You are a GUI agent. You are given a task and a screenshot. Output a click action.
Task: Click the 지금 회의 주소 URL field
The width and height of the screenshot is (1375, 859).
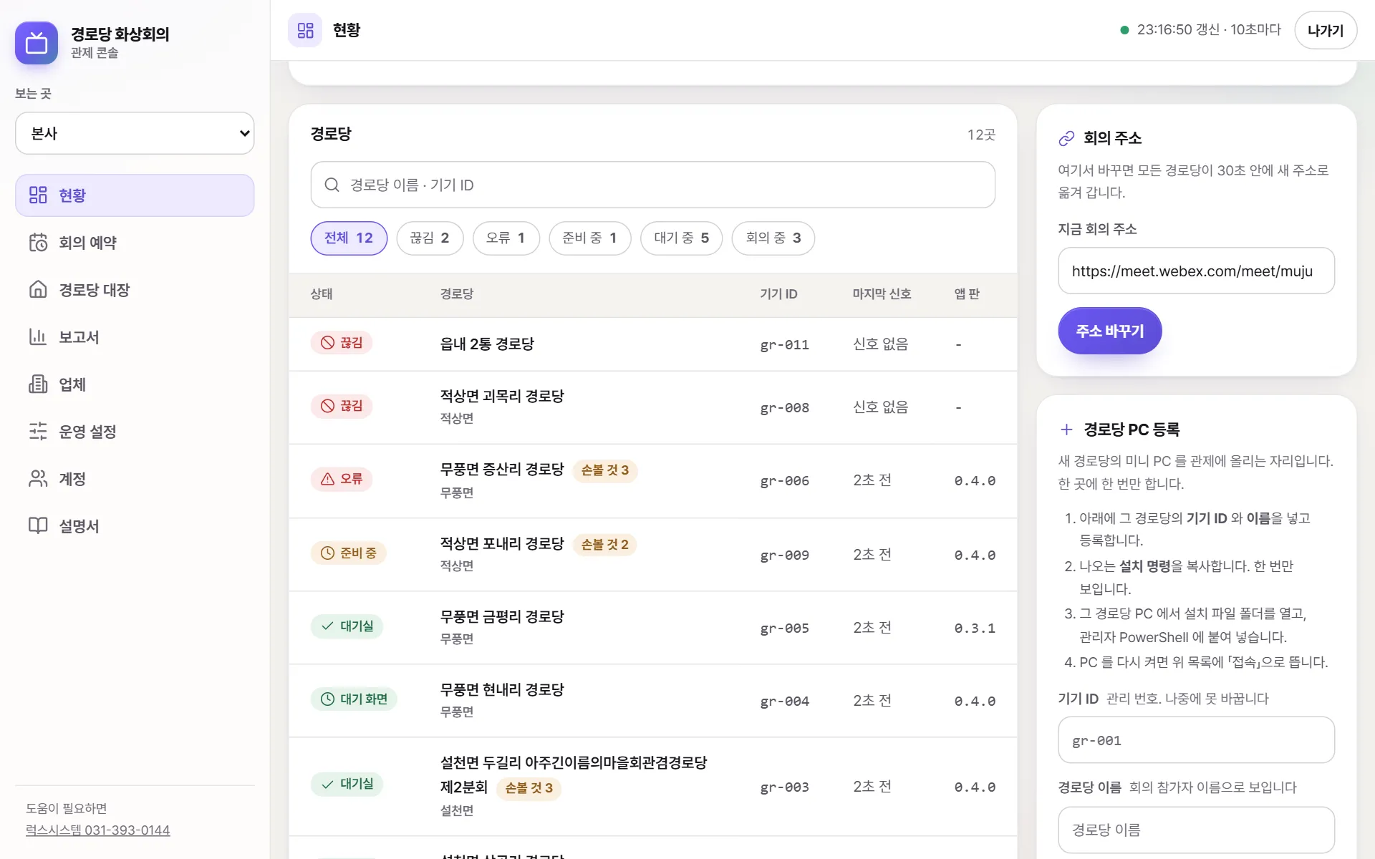(x=1196, y=271)
